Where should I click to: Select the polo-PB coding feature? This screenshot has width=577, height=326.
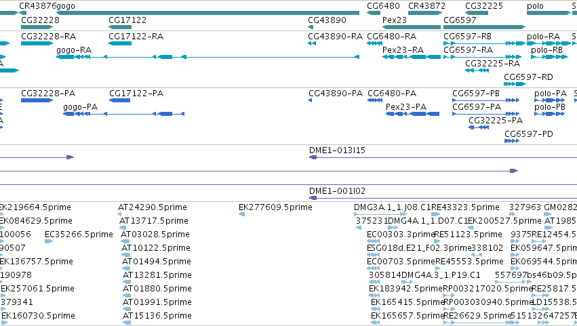549,114
